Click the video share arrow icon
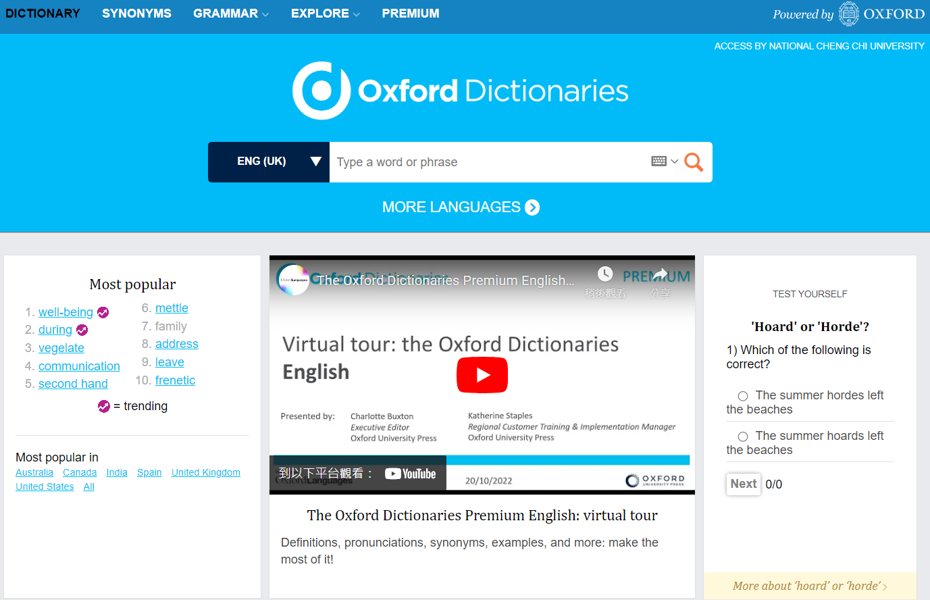The height and width of the screenshot is (600, 930). point(660,274)
